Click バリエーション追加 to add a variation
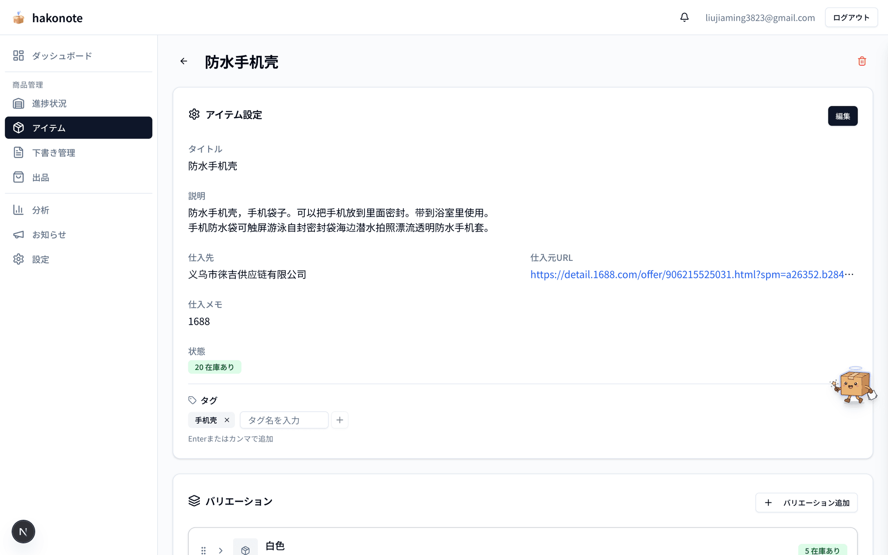888x555 pixels. [x=806, y=502]
